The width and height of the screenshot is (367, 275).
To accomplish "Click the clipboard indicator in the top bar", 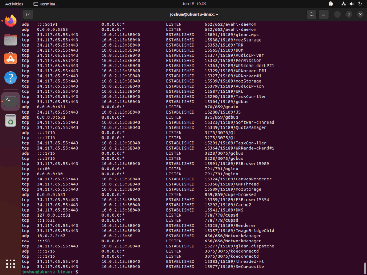I will [330, 4].
